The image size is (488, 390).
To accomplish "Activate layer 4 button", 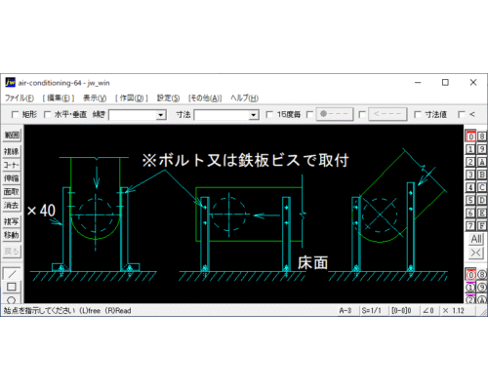I will pyautogui.click(x=470, y=187).
